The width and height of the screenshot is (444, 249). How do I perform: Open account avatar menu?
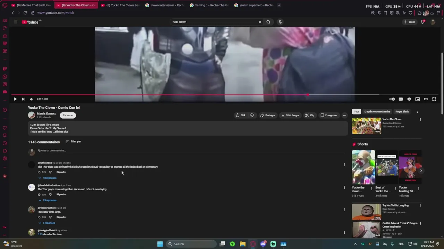point(433,22)
